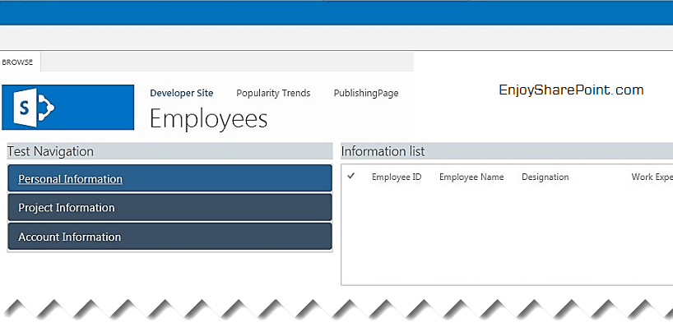673x327 pixels.
Task: Click the Designation column header
Action: 545,177
